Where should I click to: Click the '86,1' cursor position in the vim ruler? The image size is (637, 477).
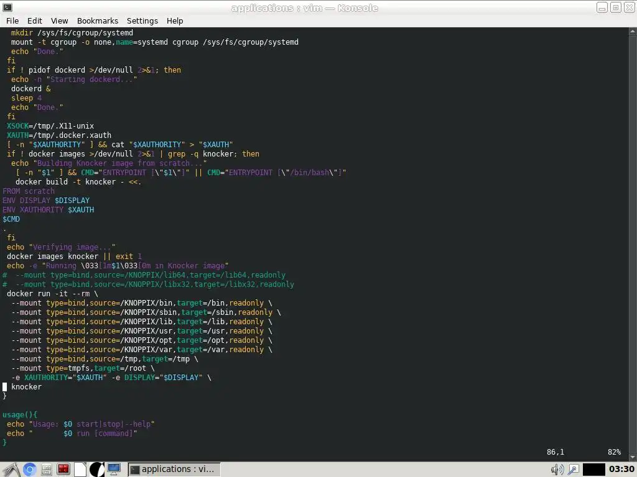(556, 452)
